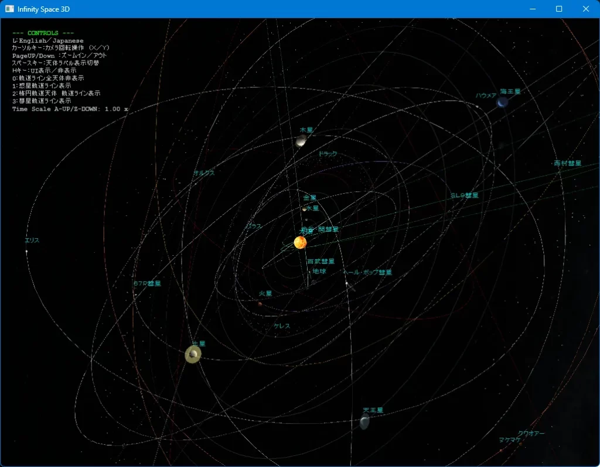Click the Hale-Bopp comet (ヘール・ボップ彗星) label

[x=369, y=272]
